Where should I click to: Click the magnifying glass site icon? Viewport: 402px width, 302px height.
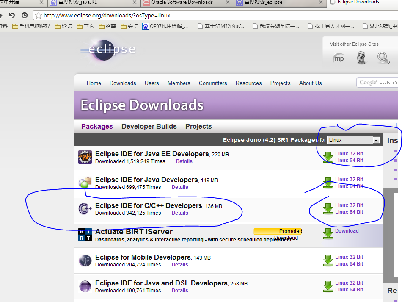[x=383, y=58]
